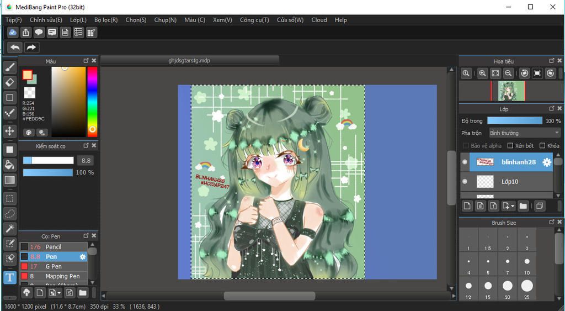
Task: Float the Màu color panel
Action: pos(86,61)
